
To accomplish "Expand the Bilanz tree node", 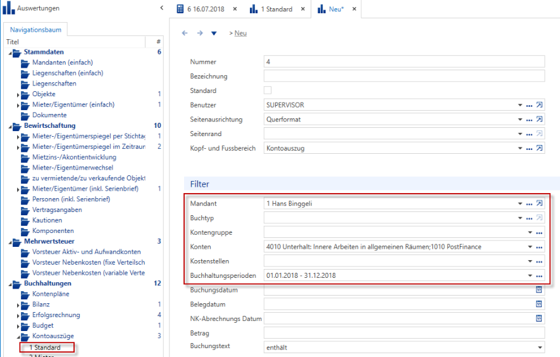I will (x=18, y=306).
